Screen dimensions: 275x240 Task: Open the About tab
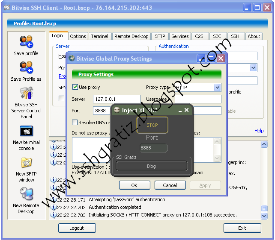[x=254, y=36]
